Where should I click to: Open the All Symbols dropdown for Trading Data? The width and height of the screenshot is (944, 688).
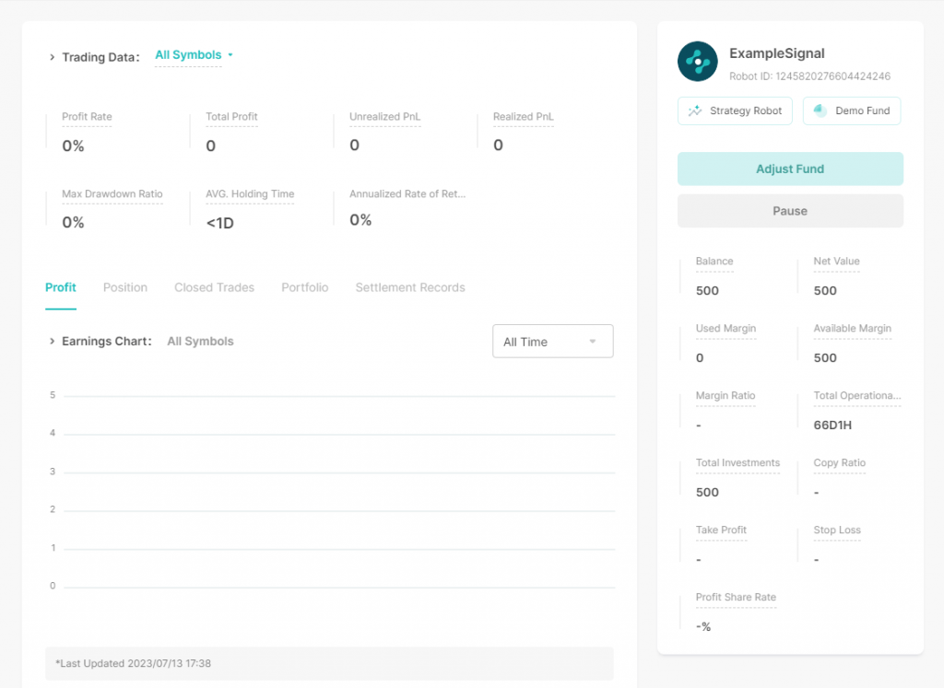194,55
